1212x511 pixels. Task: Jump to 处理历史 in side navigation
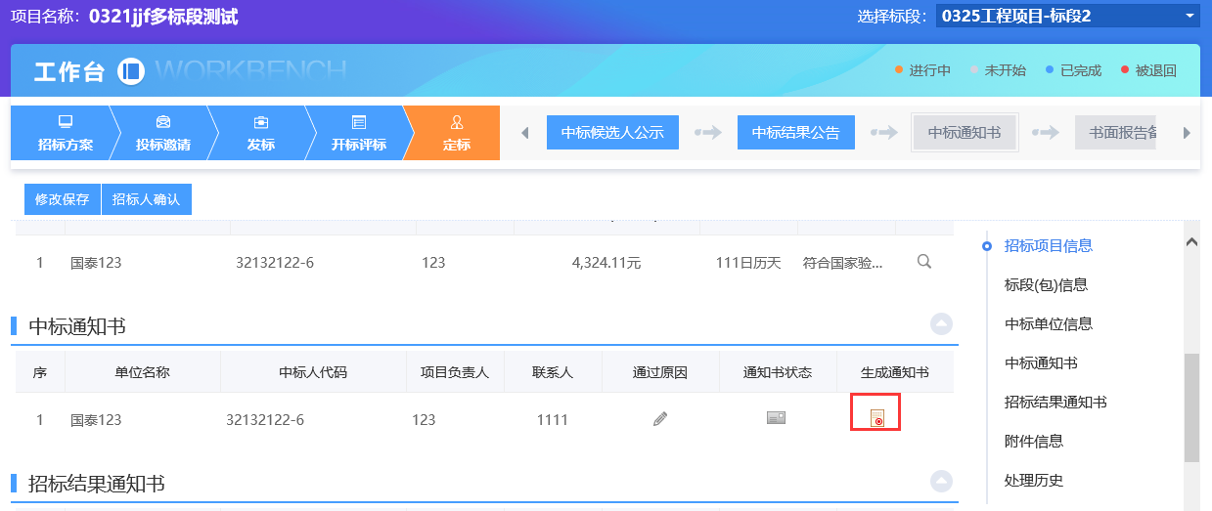(1033, 480)
